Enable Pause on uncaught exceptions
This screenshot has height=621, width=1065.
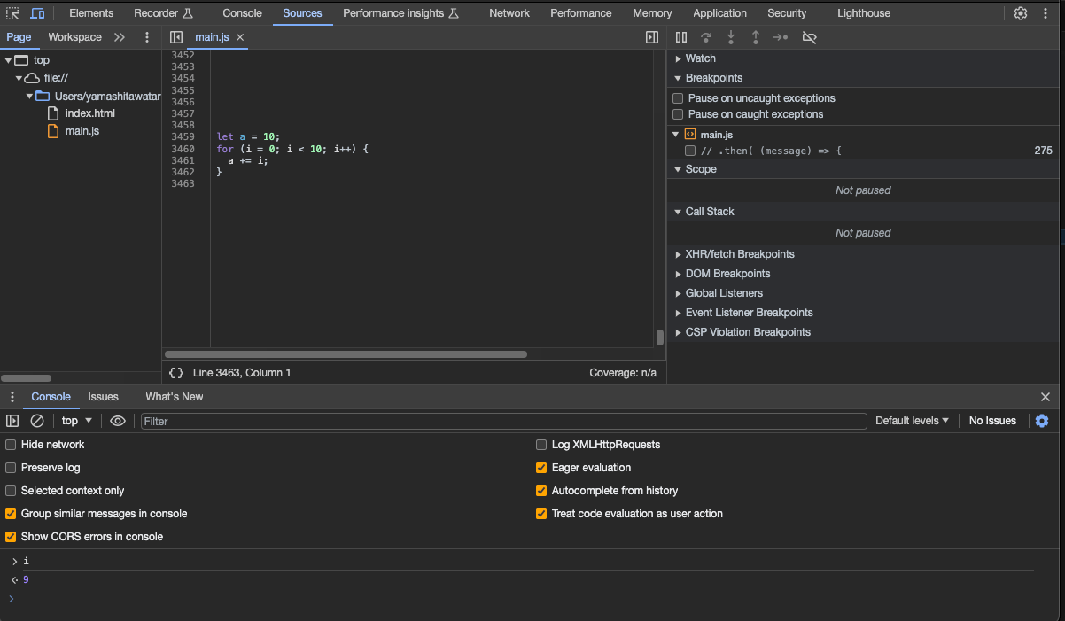678,98
